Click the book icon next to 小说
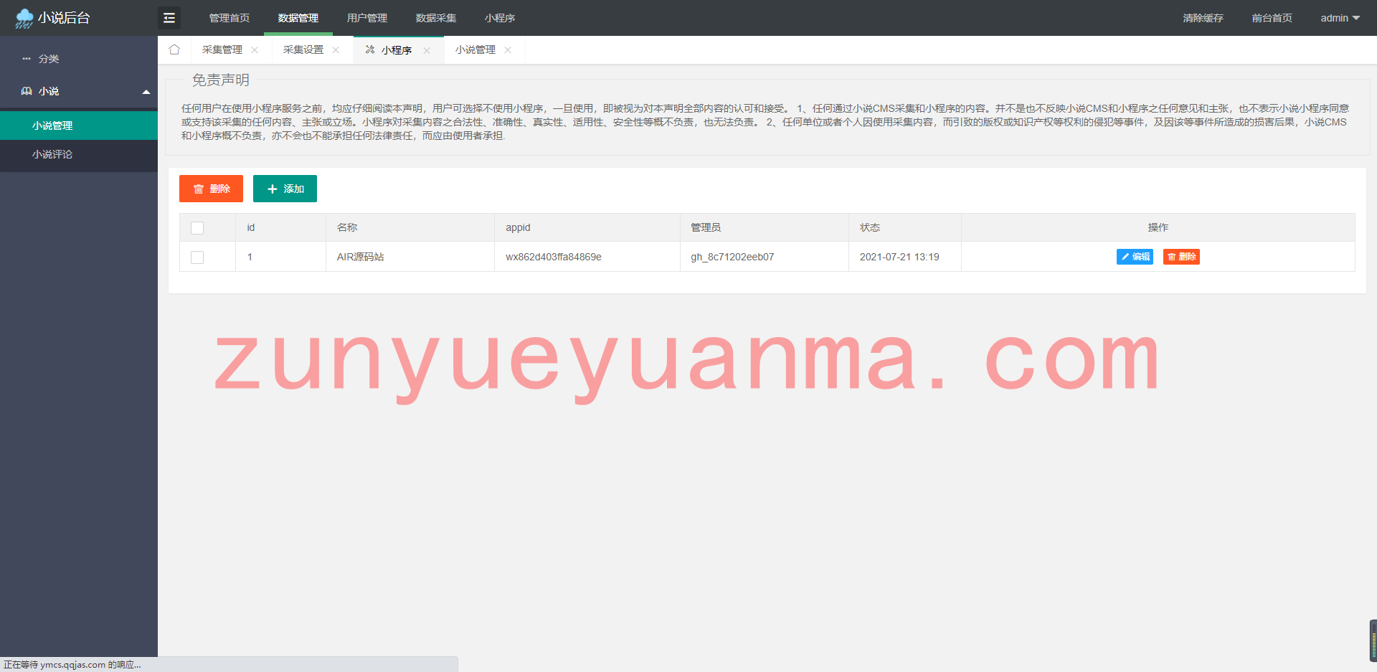The width and height of the screenshot is (1377, 672). click(27, 91)
